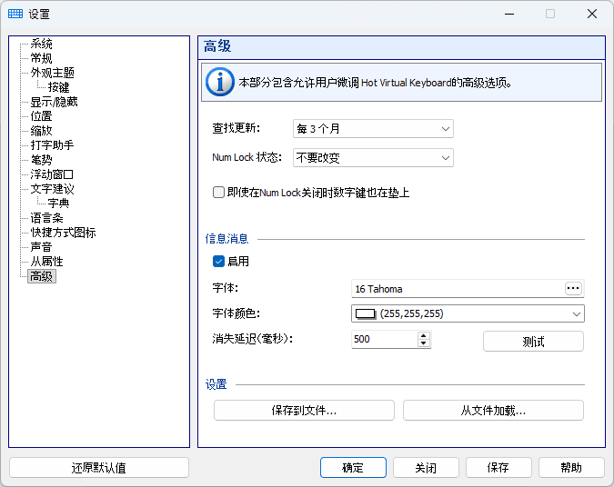Click the 字体 field showing 16 Tahoma

pos(458,289)
